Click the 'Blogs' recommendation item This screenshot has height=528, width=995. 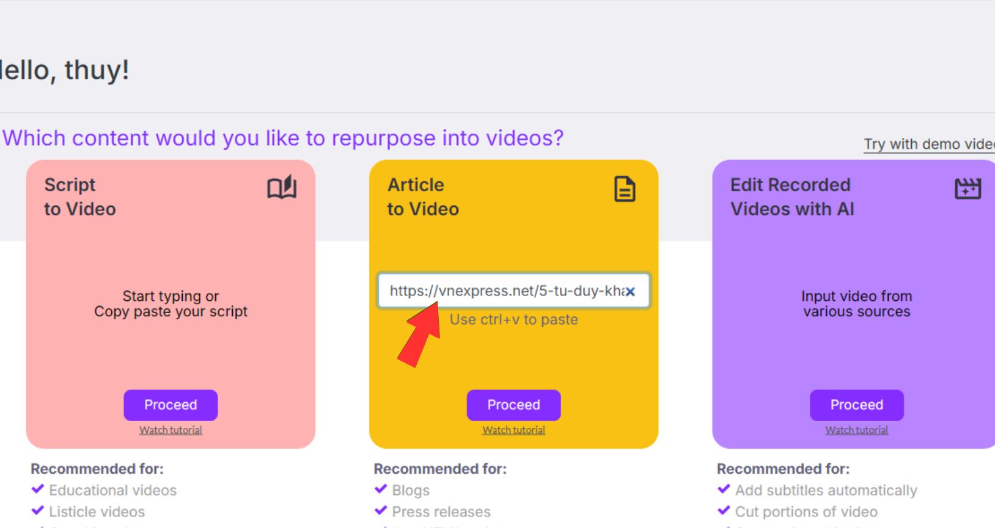point(411,490)
